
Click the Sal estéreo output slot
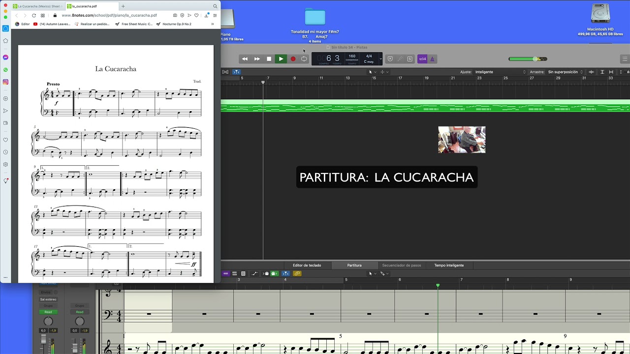point(48,299)
